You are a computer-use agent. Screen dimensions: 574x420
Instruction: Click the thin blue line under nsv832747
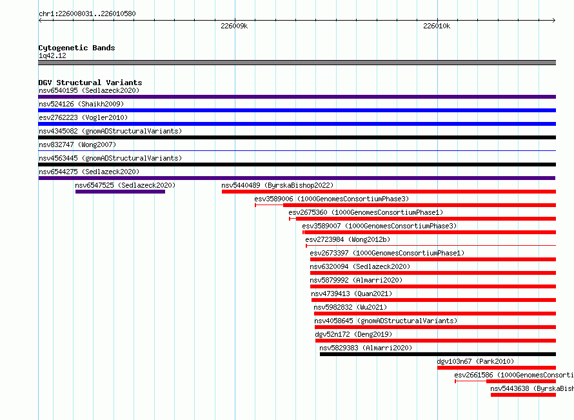pos(297,151)
